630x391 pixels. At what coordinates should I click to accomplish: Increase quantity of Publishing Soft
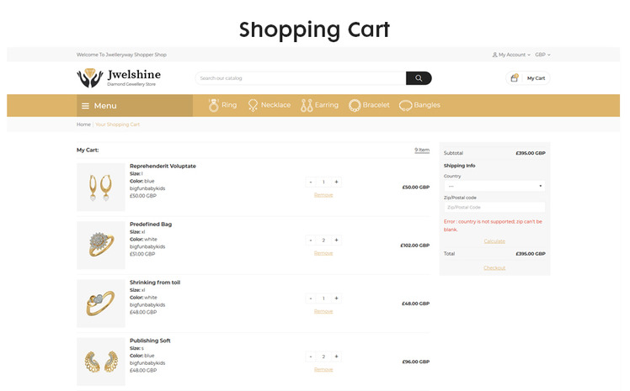[x=337, y=357]
